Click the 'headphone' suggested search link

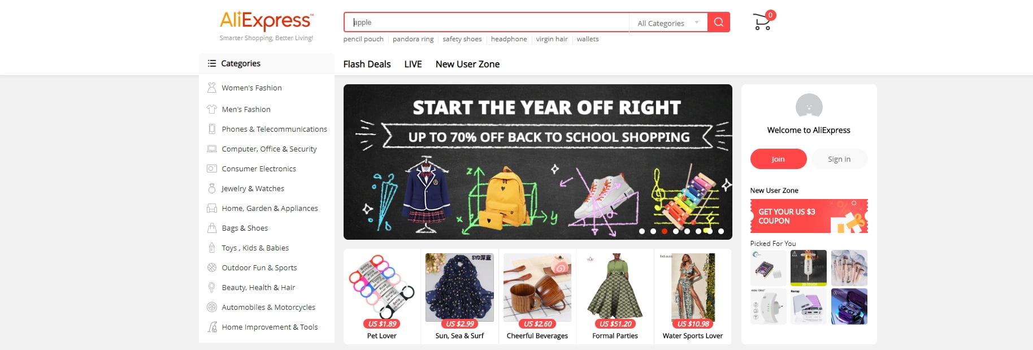click(509, 39)
